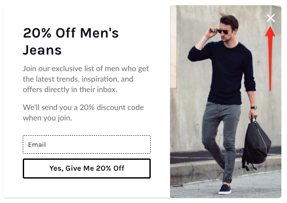Click the beige pillar behind the man
The height and width of the screenshot is (203, 287).
(x=174, y=47)
